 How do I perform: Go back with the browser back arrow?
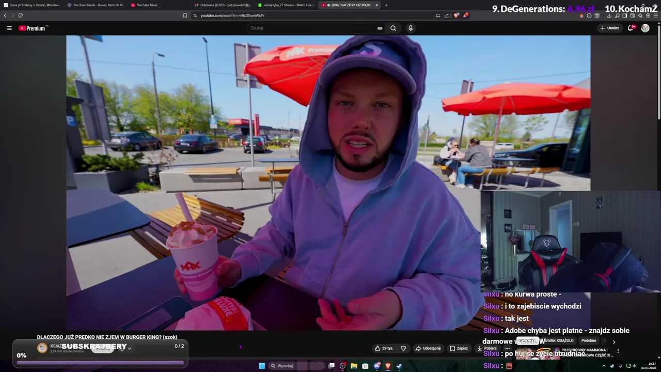[x=5, y=16]
